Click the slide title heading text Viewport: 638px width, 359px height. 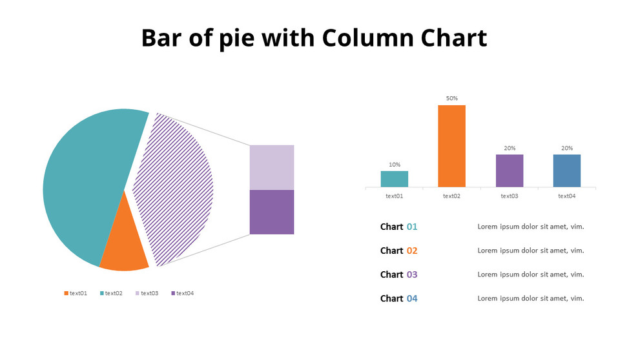(314, 38)
